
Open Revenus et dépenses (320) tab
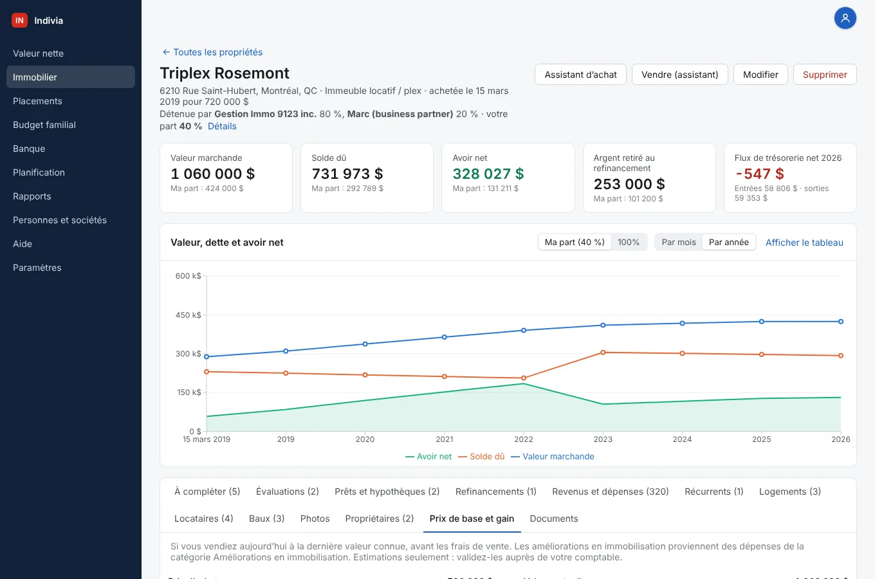point(611,492)
